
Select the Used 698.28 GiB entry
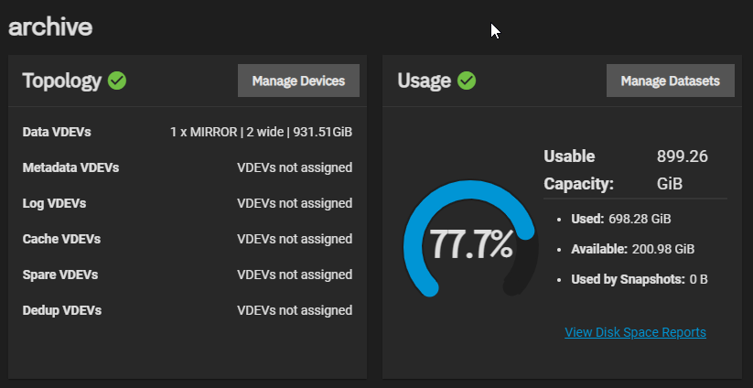(x=621, y=219)
